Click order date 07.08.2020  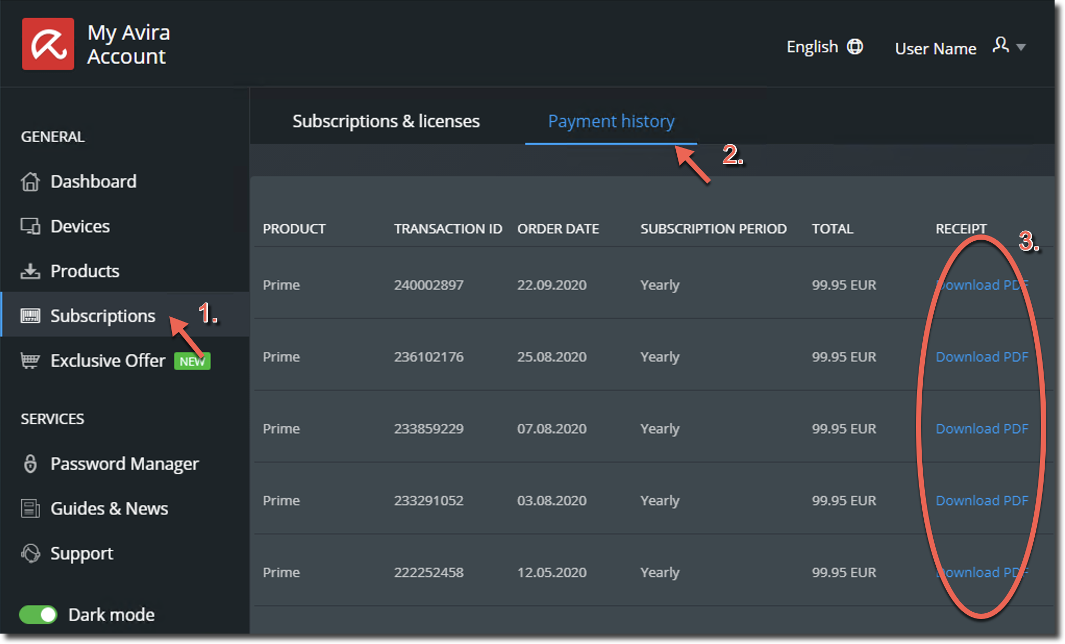(552, 429)
